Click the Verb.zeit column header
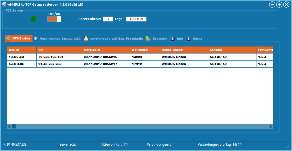 pos(106,50)
